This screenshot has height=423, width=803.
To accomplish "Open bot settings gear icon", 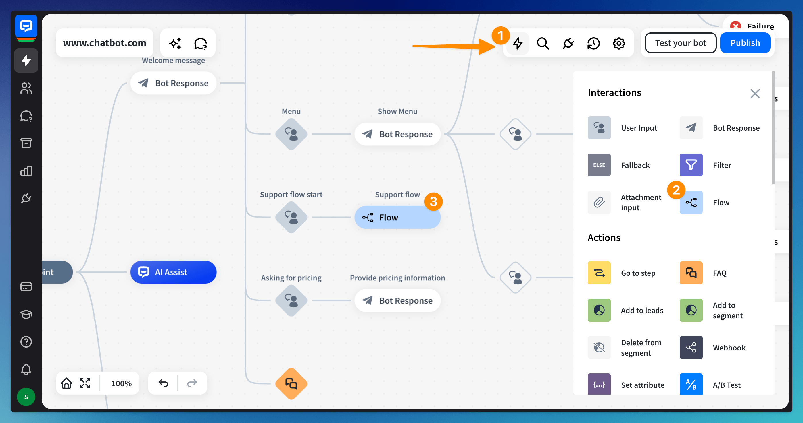I will [619, 43].
